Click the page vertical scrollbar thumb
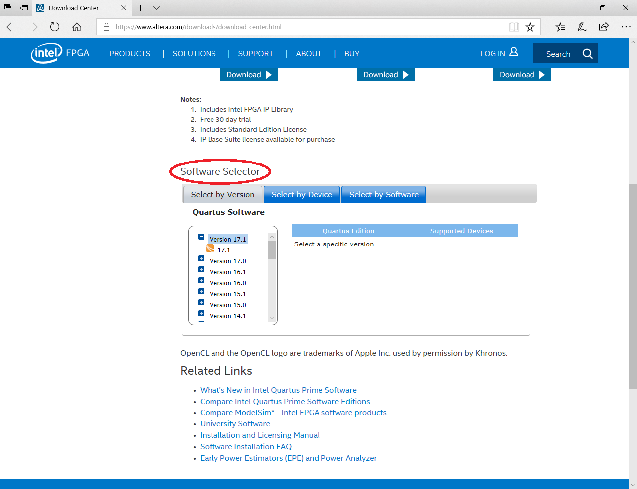This screenshot has width=637, height=489. pos(633,286)
